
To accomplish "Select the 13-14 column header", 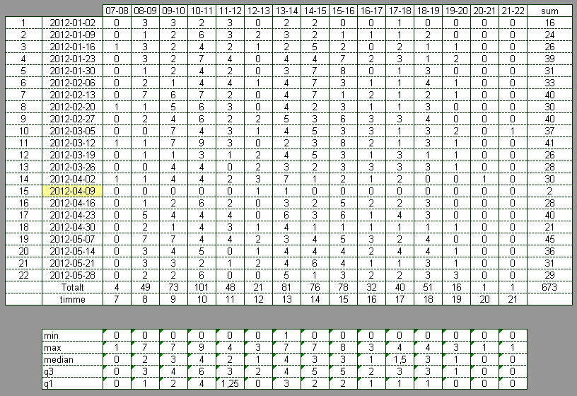I will (287, 11).
